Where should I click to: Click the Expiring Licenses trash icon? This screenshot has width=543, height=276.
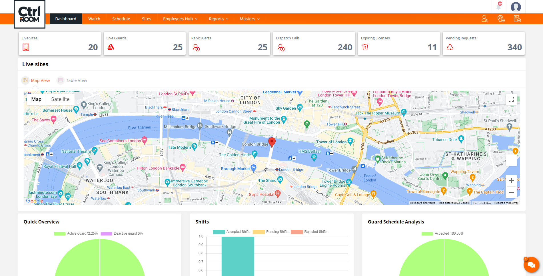point(365,47)
